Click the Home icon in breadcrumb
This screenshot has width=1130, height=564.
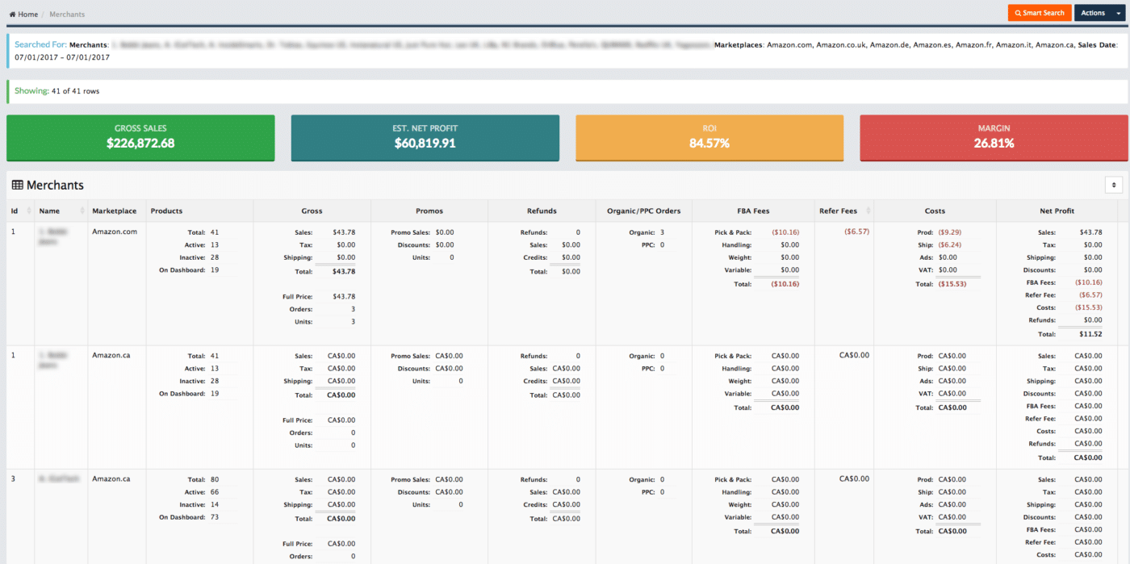(x=13, y=15)
